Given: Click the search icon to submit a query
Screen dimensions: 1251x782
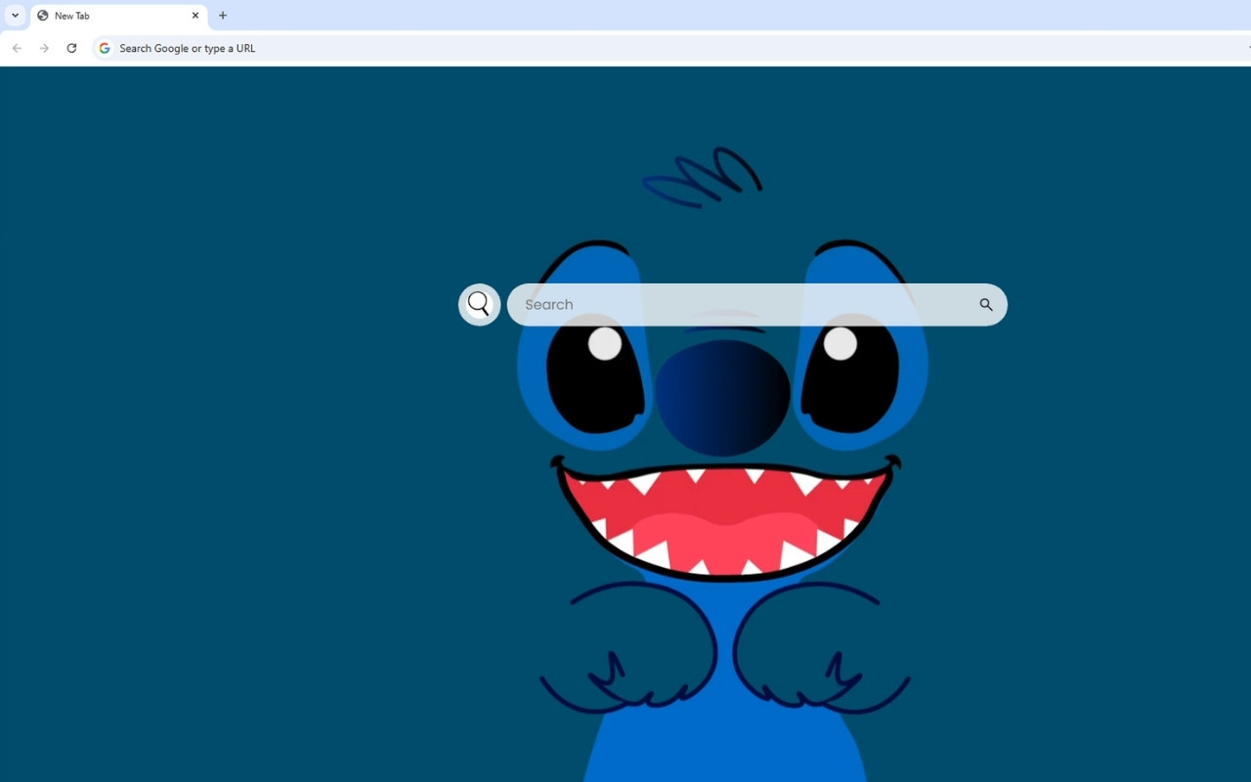Looking at the screenshot, I should [x=986, y=304].
